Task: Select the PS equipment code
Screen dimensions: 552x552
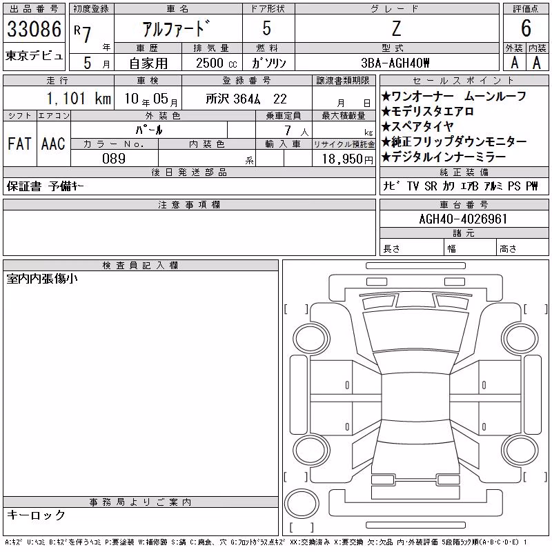Action: tap(514, 186)
